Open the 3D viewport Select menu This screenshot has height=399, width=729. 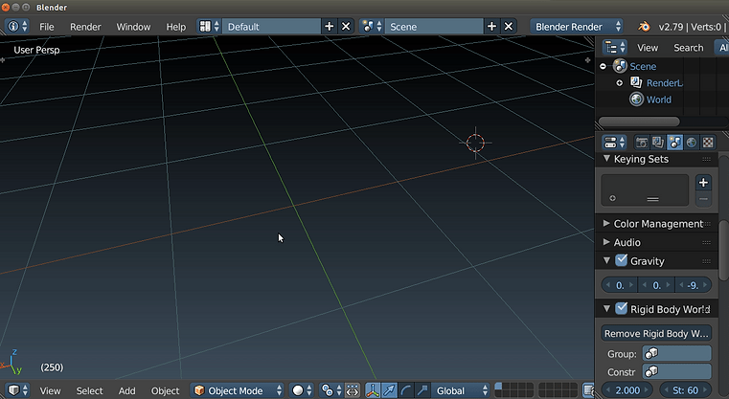point(89,390)
